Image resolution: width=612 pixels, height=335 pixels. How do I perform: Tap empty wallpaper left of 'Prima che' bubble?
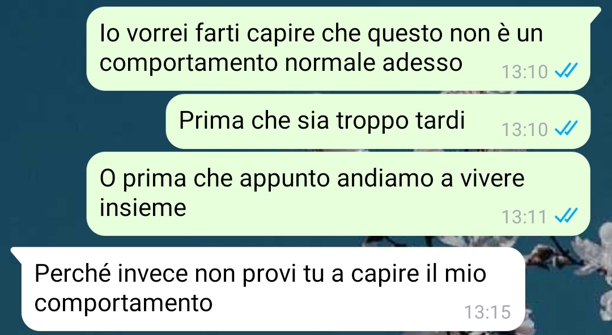coord(82,121)
